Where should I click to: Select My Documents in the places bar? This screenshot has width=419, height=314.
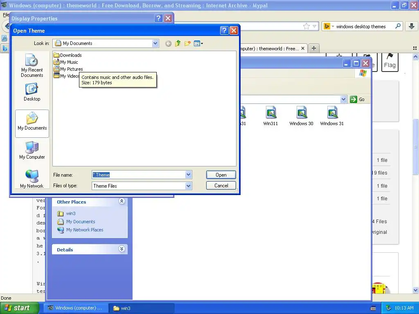coord(32,123)
